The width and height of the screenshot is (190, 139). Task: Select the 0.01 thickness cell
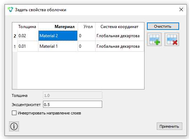28,46
